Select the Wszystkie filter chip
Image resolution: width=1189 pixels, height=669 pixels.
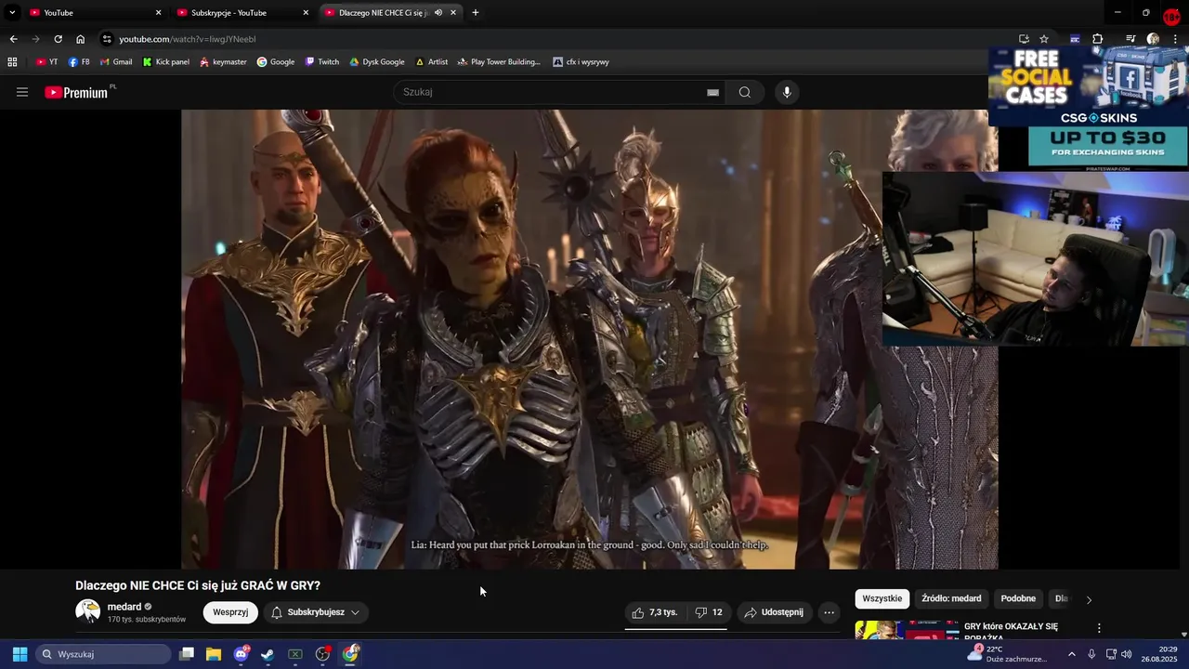point(882,598)
